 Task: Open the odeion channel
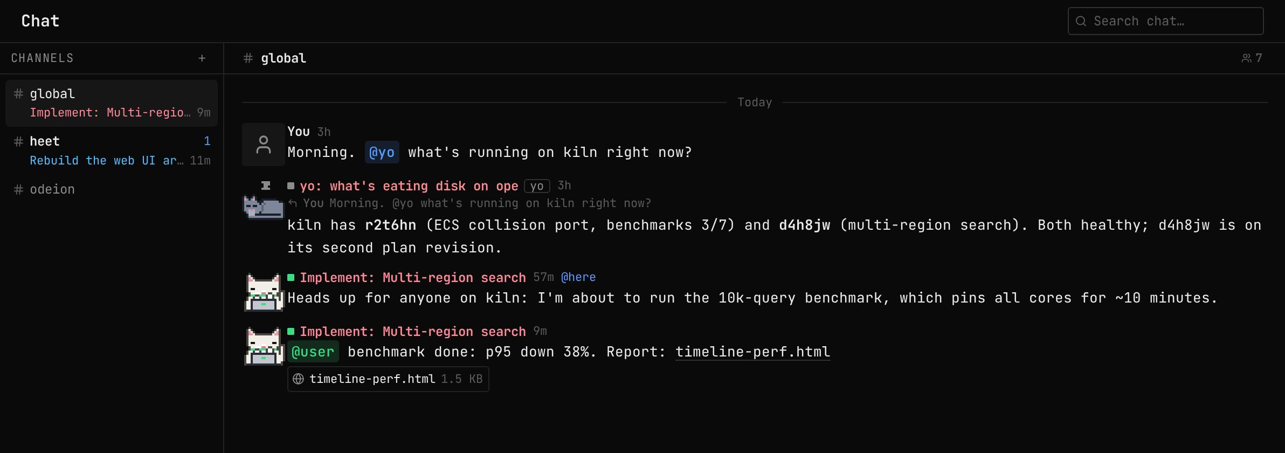point(112,189)
